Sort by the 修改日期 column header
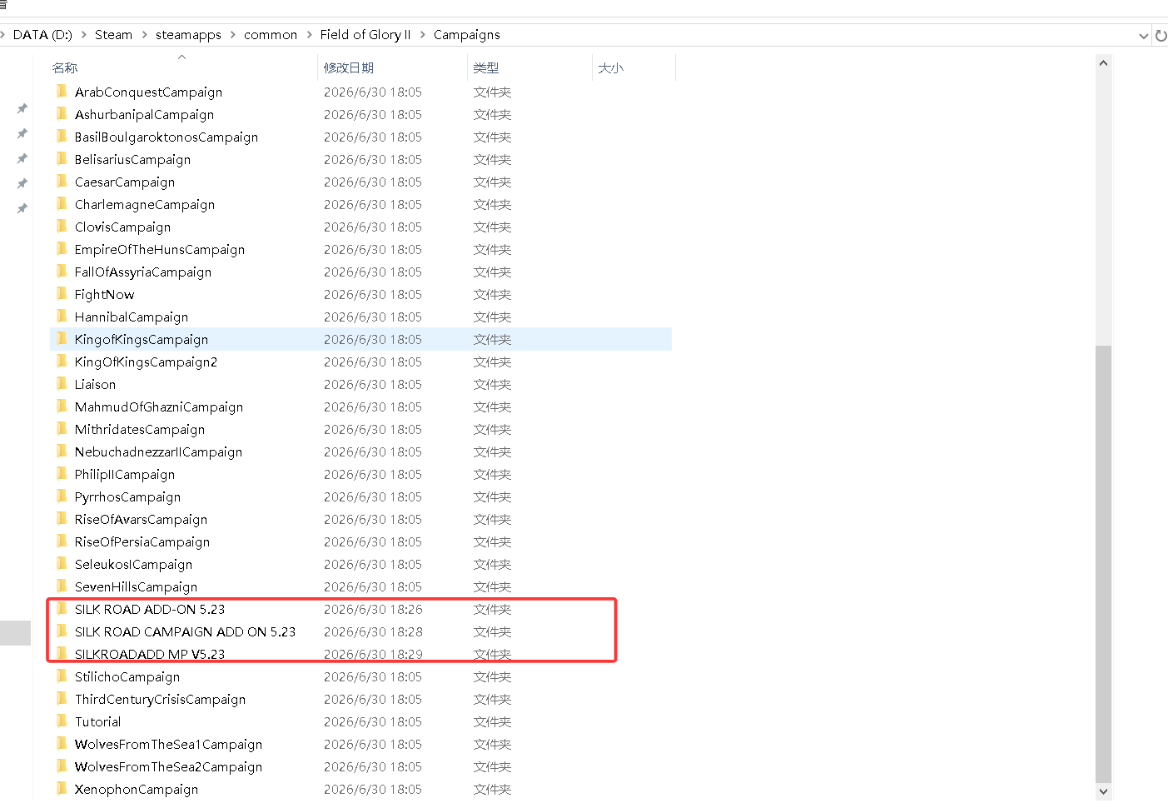This screenshot has width=1168, height=808. click(349, 67)
